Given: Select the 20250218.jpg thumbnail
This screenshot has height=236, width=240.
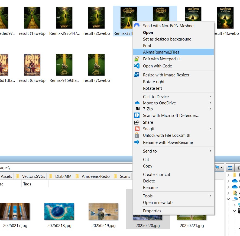Looking at the screenshot, I should tap(59, 211).
